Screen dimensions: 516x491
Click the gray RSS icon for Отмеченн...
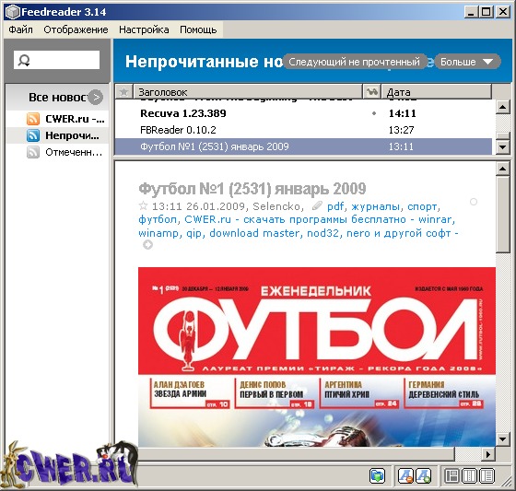33,152
